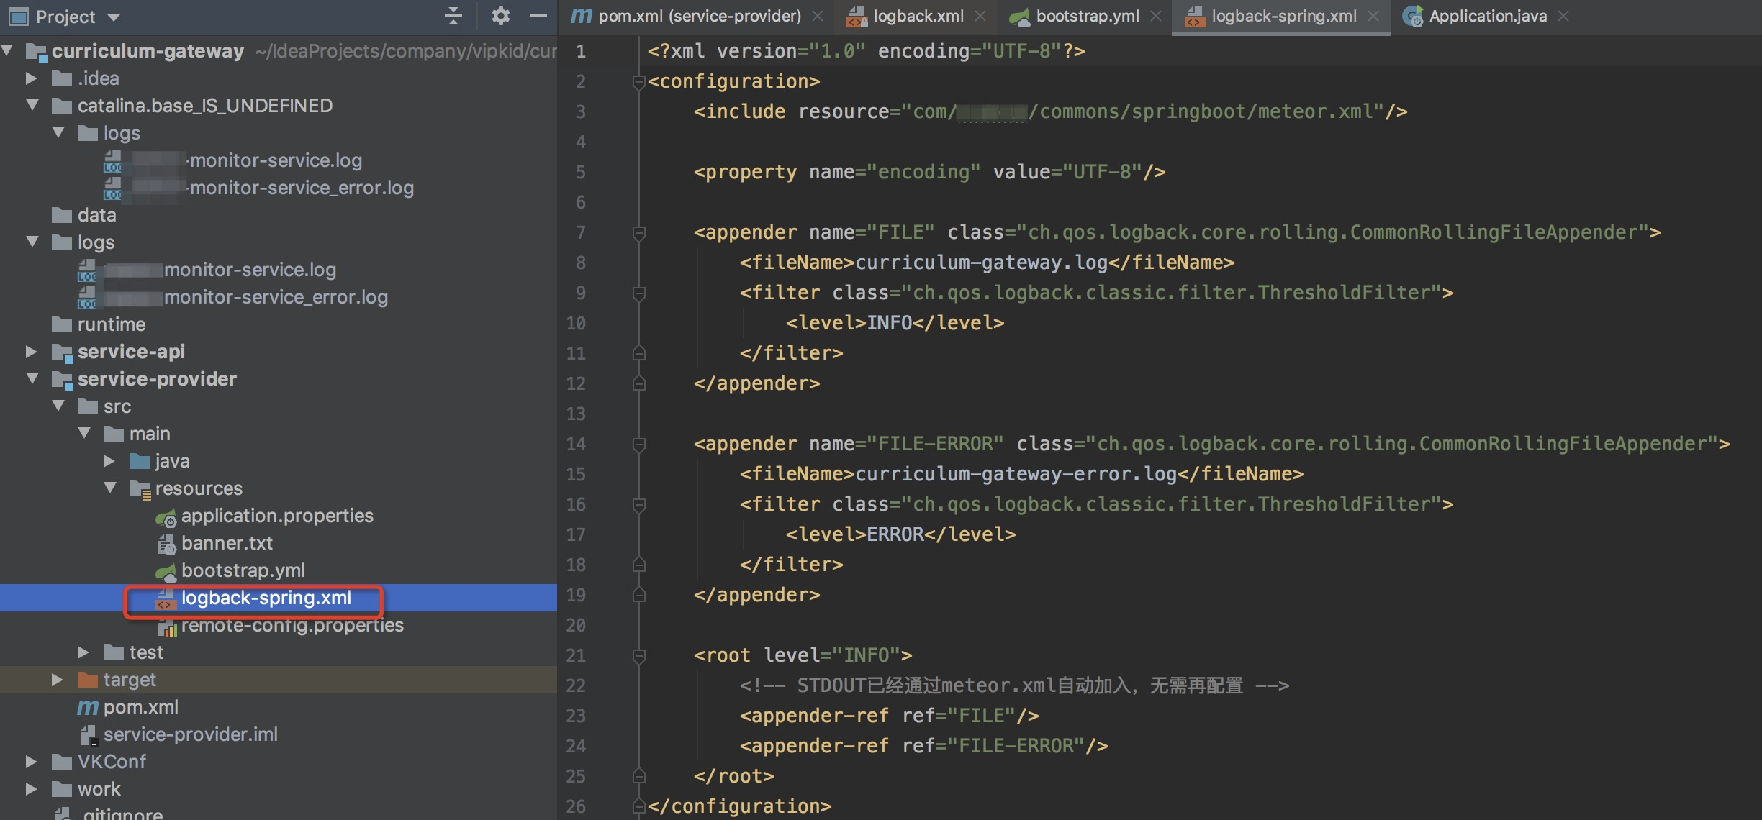Click the banner.txt file icon

click(166, 544)
